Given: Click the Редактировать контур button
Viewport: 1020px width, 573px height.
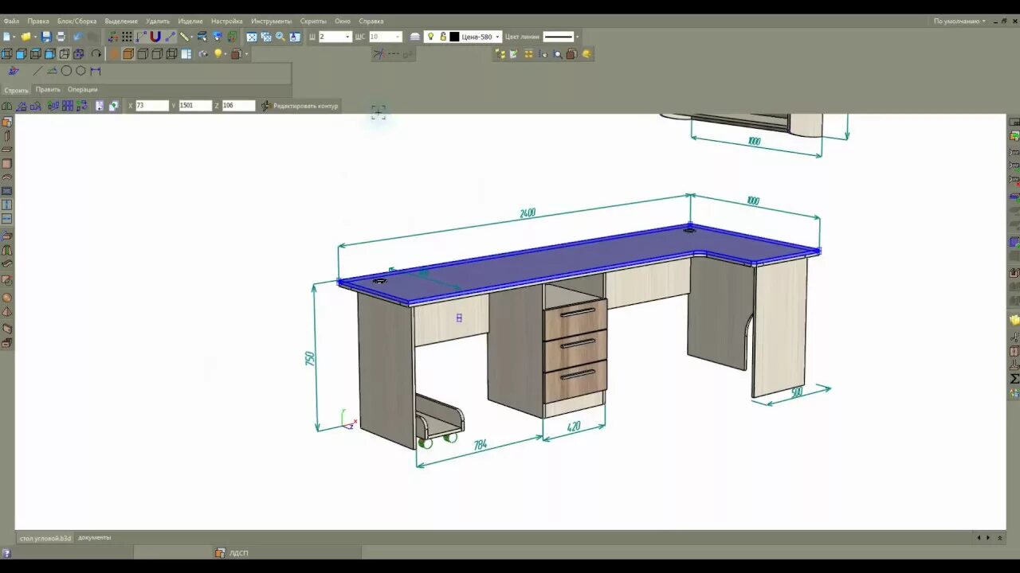Looking at the screenshot, I should click(300, 106).
